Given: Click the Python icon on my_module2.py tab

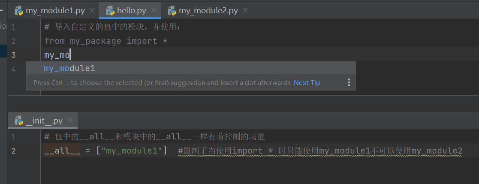Looking at the screenshot, I should pos(172,10).
